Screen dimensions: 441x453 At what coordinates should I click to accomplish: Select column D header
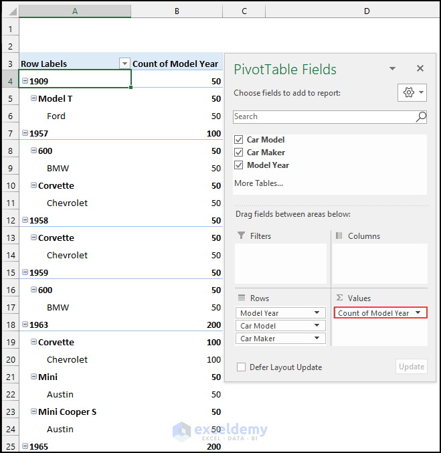pyautogui.click(x=367, y=11)
